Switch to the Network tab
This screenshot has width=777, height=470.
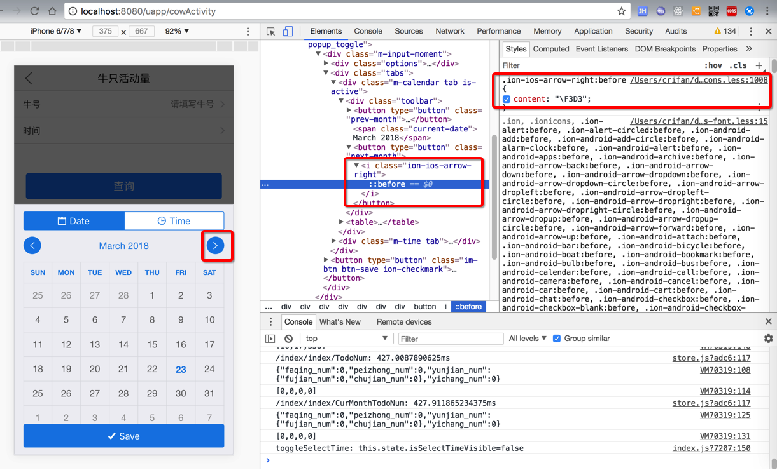coord(450,31)
